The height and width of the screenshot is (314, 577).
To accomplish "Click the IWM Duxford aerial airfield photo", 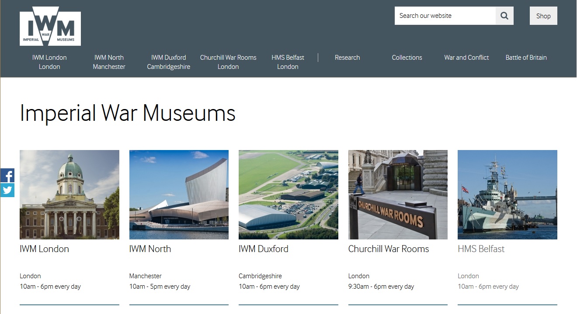I will pos(288,195).
